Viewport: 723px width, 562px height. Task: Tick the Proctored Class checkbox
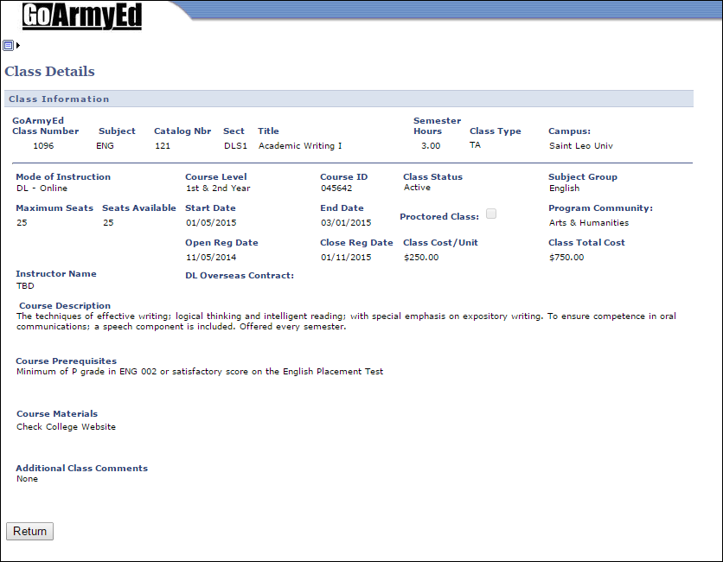pos(491,214)
